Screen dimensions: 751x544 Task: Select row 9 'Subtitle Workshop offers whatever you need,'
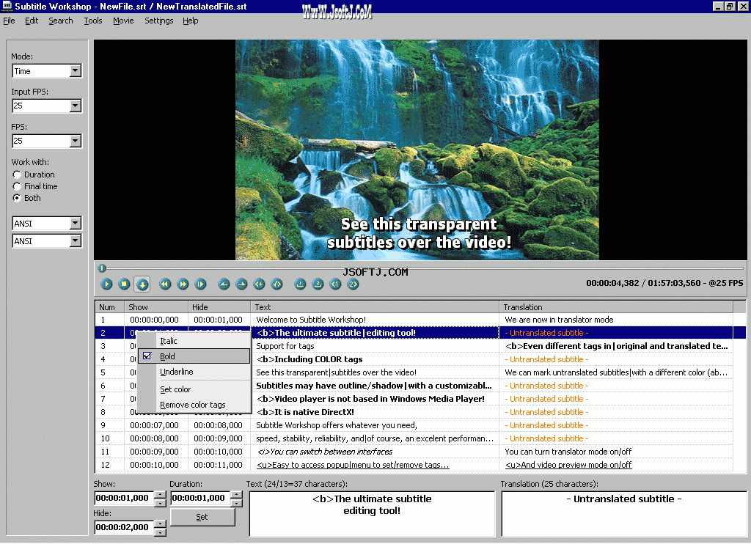coord(414,425)
